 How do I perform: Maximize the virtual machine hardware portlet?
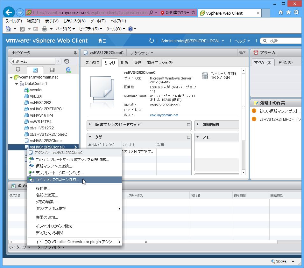pos(189,125)
